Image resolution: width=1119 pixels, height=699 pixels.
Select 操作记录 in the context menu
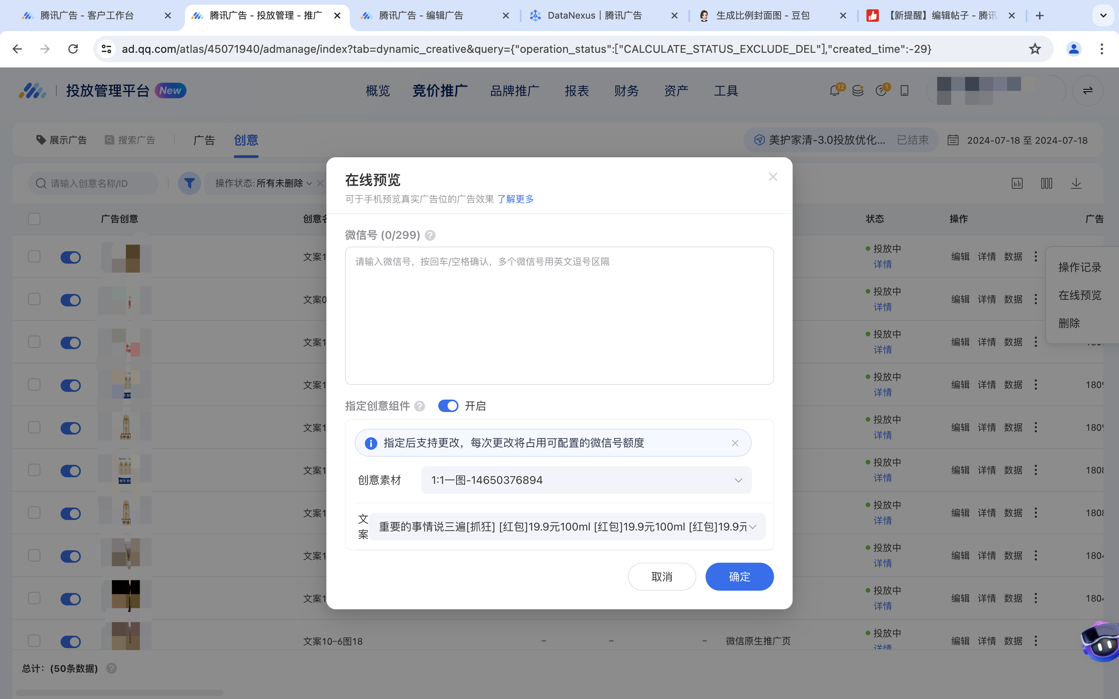point(1080,267)
